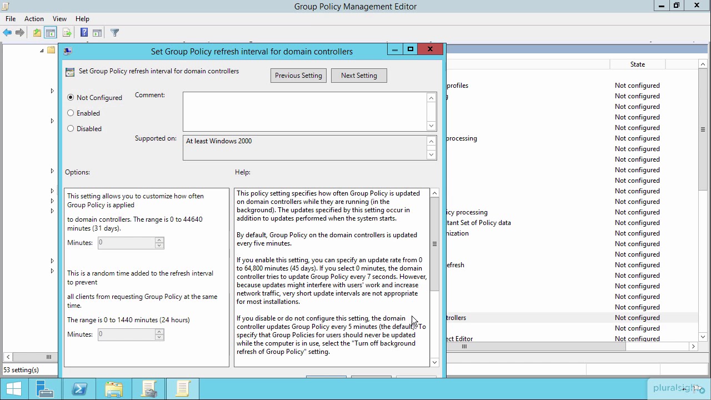Click the Group Policy Management Editor app icon in title bar
711x400 pixels.
6,6
